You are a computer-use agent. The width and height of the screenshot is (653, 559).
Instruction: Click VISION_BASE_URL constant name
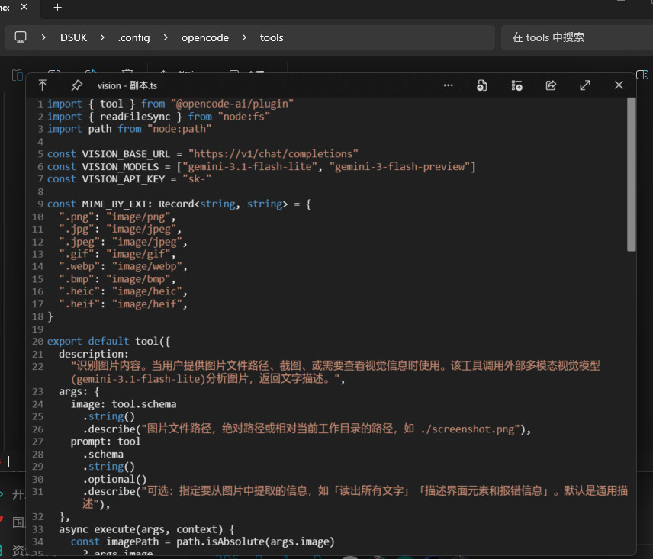click(x=126, y=154)
